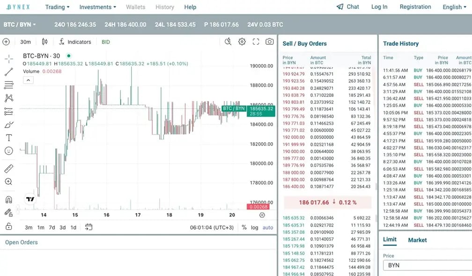Select sell order at 186 400.00
The image size is (472, 276).
(x=327, y=186)
